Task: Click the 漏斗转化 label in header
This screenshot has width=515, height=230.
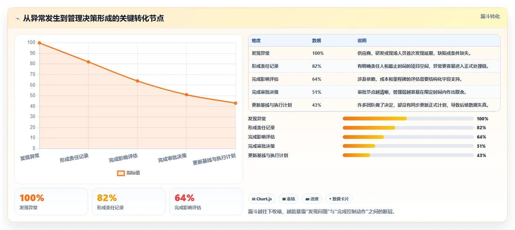Action: [x=490, y=16]
